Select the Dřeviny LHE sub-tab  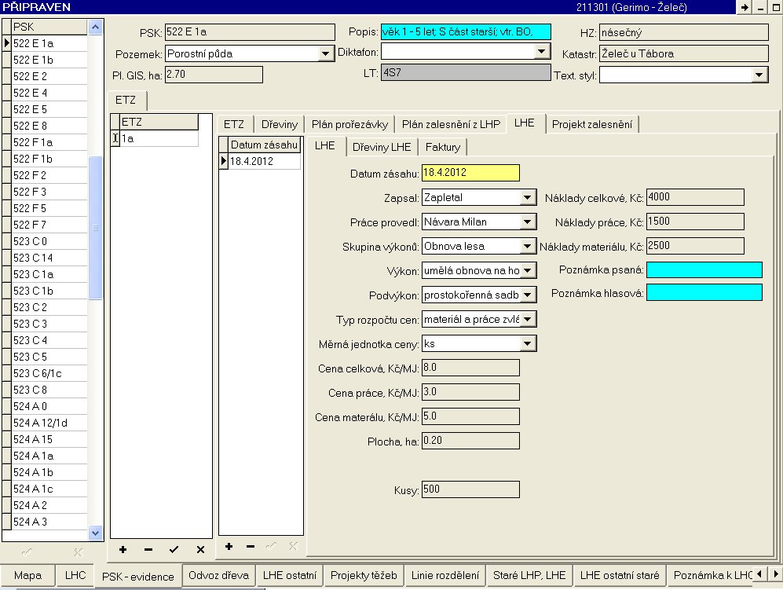[x=382, y=148]
